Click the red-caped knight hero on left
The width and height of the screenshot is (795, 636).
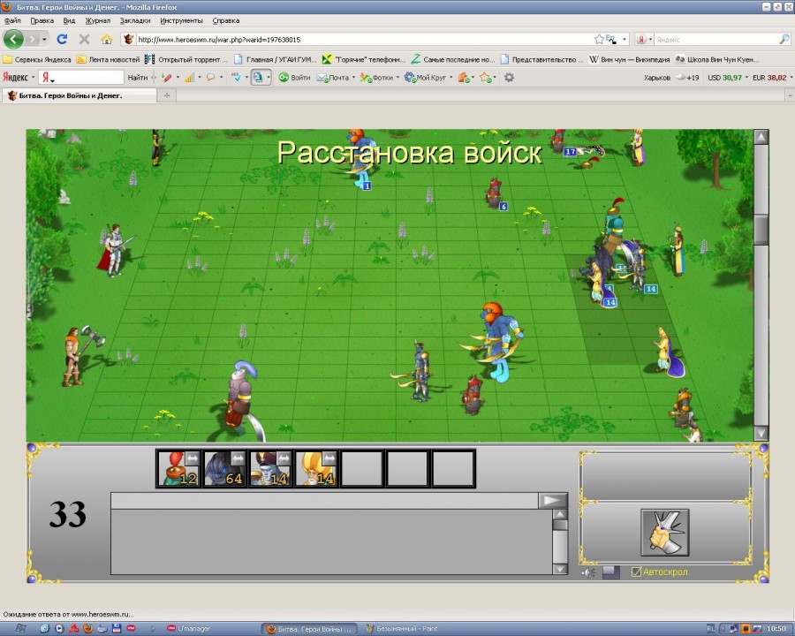pyautogui.click(x=115, y=251)
